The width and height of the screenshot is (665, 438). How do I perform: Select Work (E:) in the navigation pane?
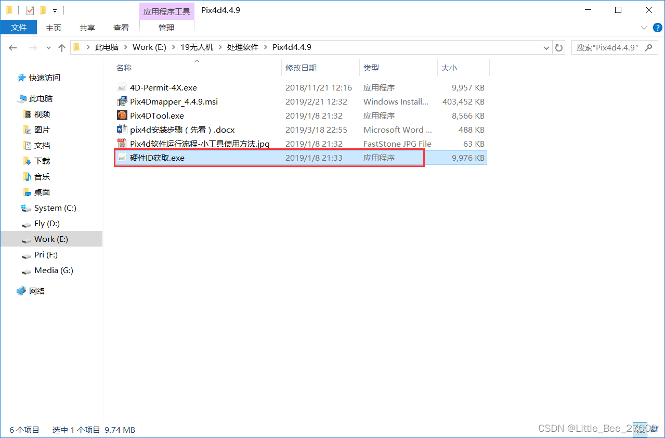[51, 239]
